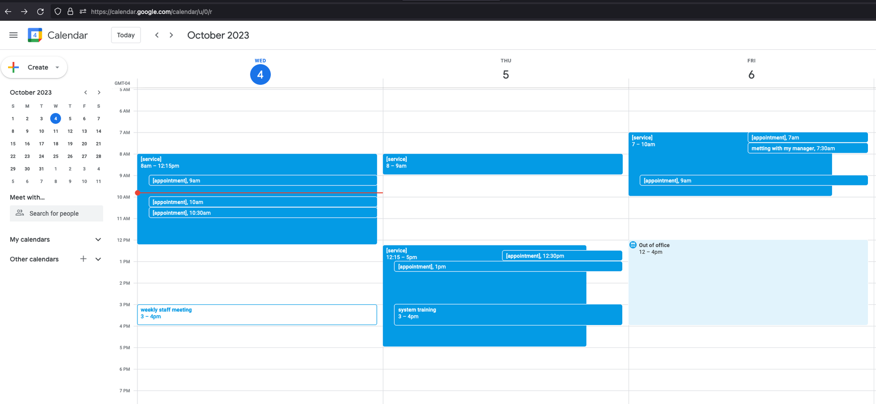Show next month in mini calendar

(99, 92)
